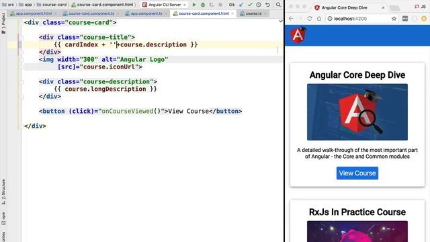Click the course-card breadcrumb folder
The width and height of the screenshot is (430, 242).
52,5
